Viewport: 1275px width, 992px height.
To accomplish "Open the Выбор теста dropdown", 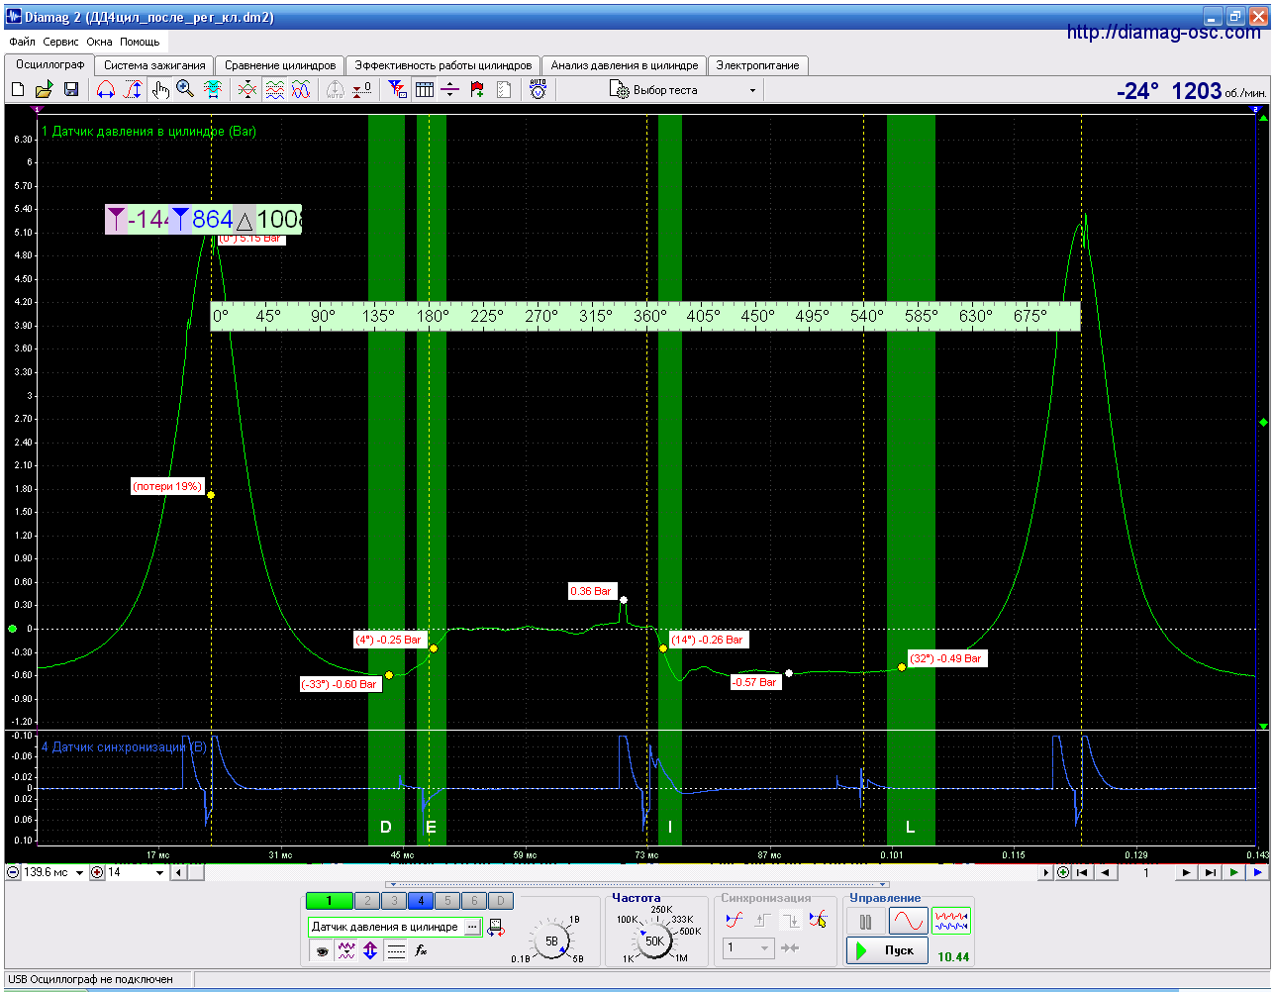I will pos(684,90).
